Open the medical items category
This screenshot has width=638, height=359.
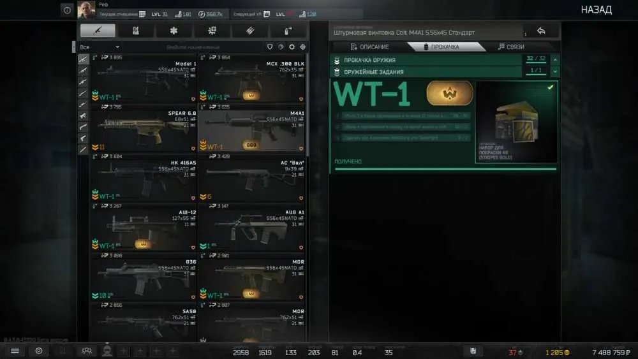pyautogui.click(x=174, y=31)
